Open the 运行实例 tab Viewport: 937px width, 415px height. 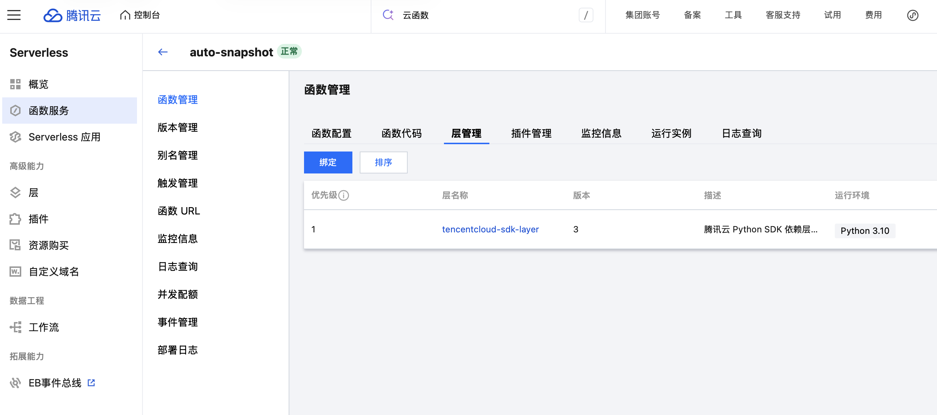(671, 133)
